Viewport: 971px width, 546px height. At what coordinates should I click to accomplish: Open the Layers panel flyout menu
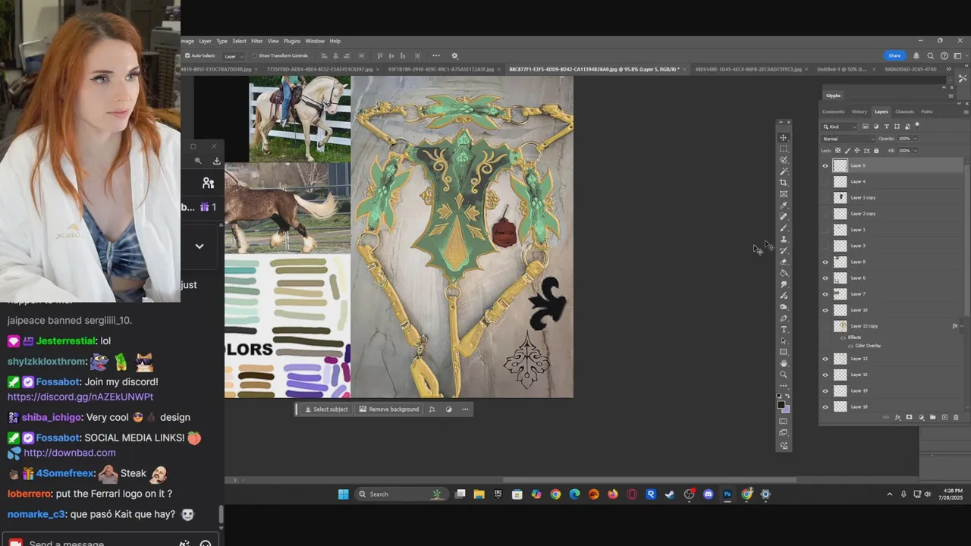tap(966, 112)
